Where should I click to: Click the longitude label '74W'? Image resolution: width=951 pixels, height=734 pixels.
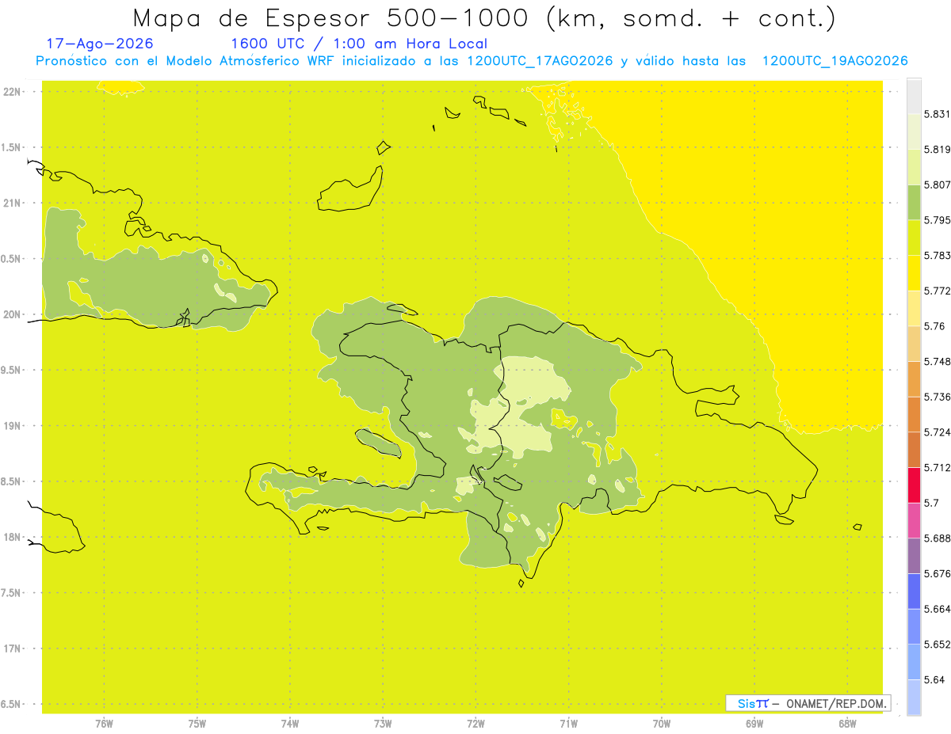(x=290, y=724)
